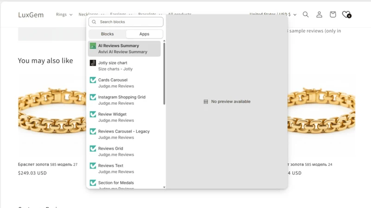Click the magnifier icon in Search blocks

(94, 22)
